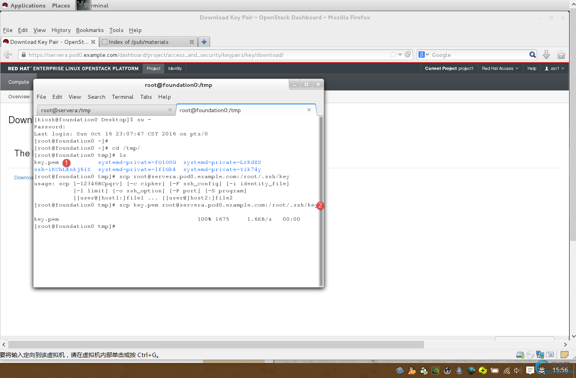This screenshot has width=576, height=378.
Task: Open the Firefox History menu
Action: coord(61,30)
